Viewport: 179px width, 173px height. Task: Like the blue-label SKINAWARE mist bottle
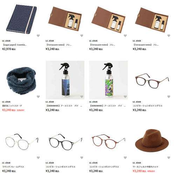click(82, 97)
